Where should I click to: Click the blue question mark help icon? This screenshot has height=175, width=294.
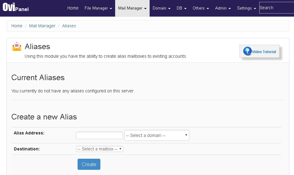247,51
